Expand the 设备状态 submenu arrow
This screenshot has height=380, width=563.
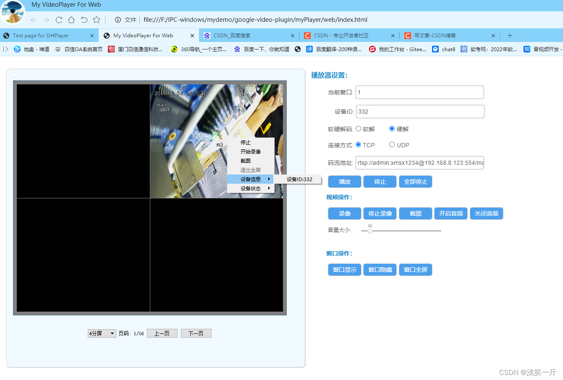coord(269,188)
